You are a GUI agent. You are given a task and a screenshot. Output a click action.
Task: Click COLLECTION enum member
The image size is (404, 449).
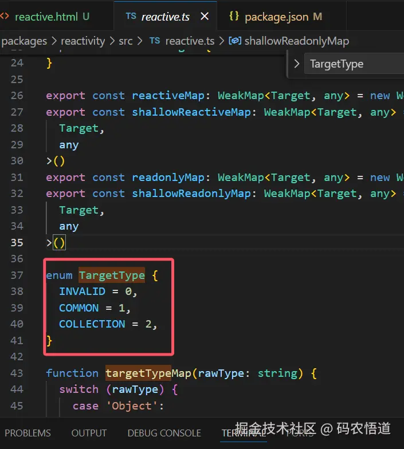(92, 324)
